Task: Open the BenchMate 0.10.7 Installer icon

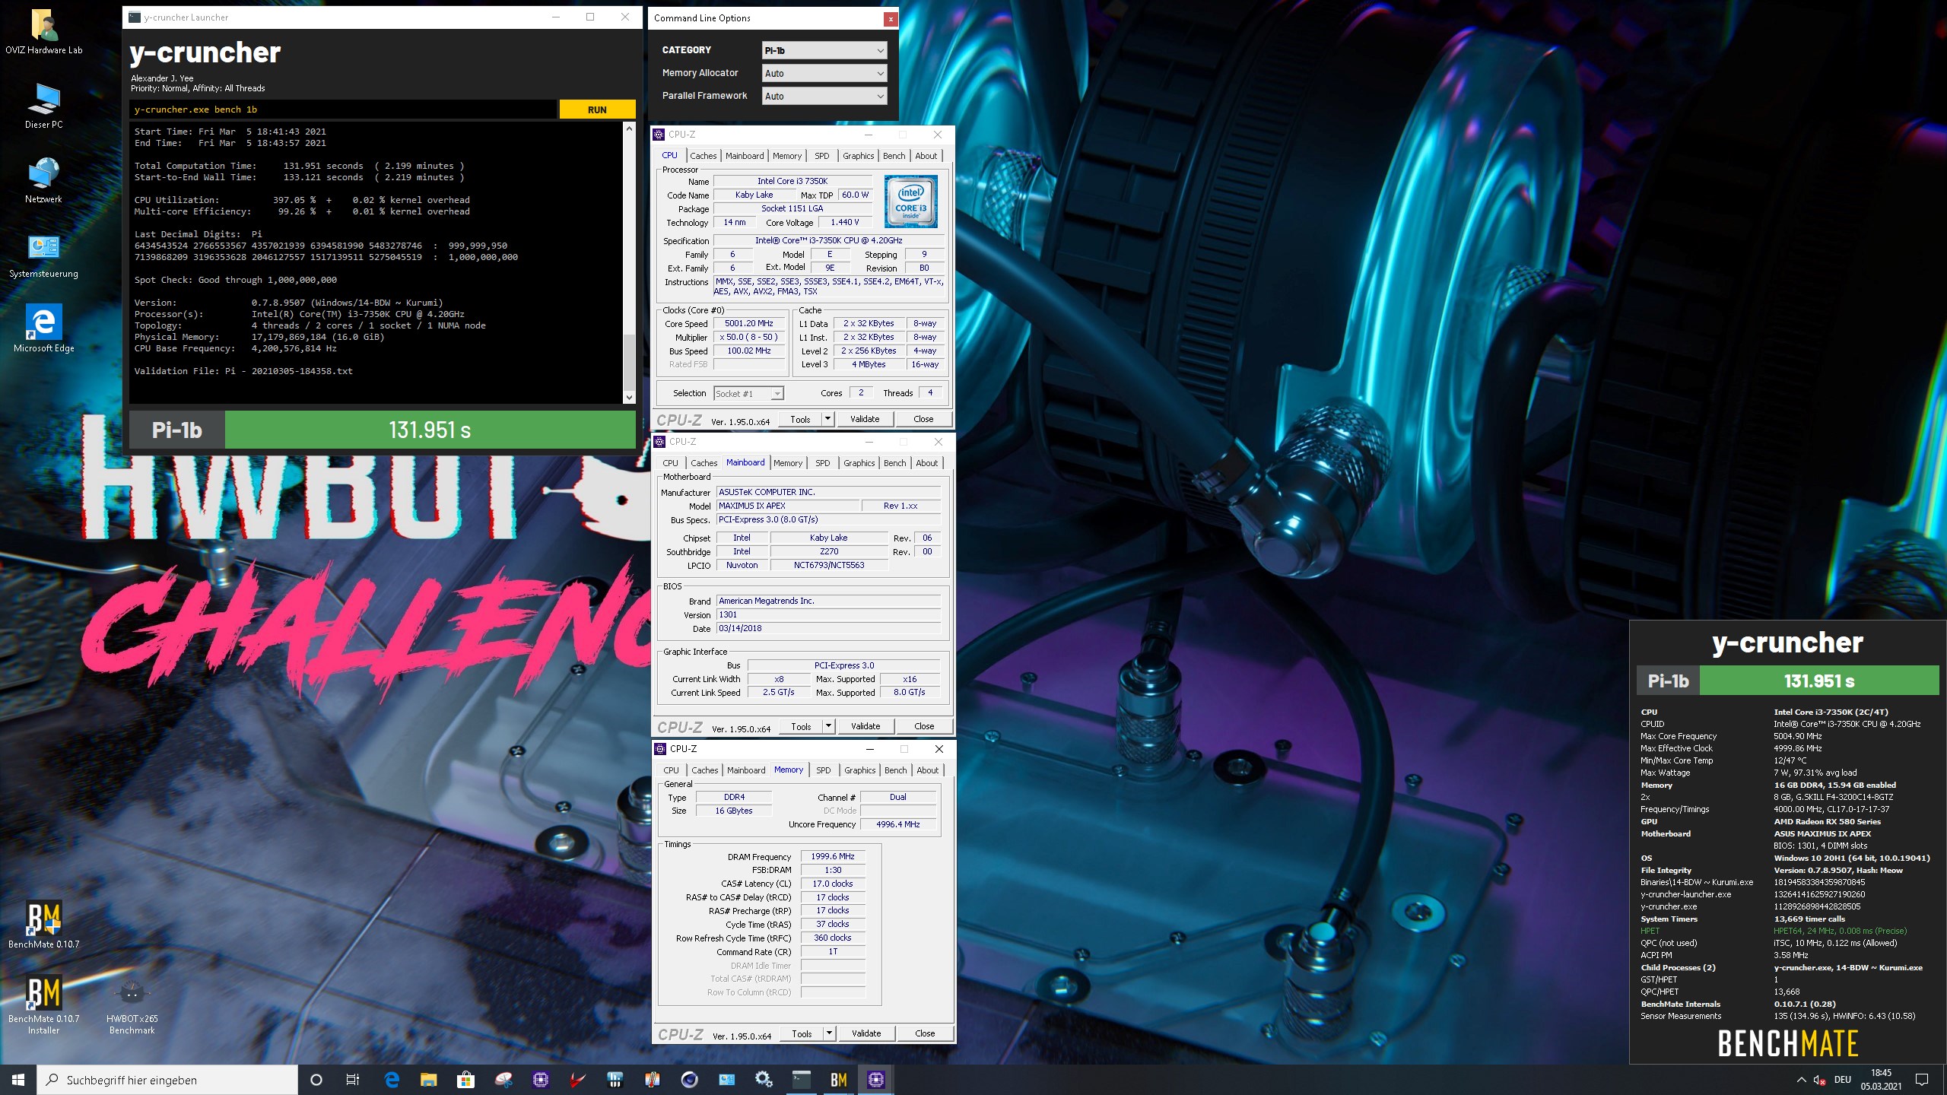Action: coord(44,1004)
